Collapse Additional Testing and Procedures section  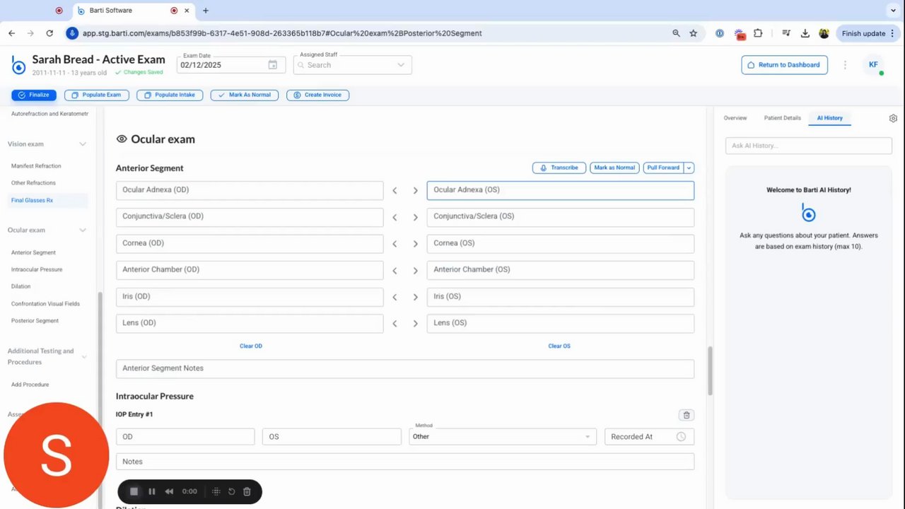[x=84, y=356]
